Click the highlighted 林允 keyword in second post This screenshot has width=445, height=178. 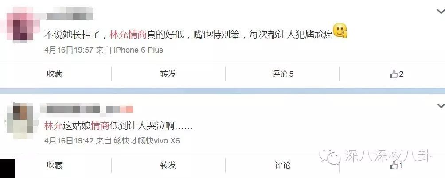pyautogui.click(x=53, y=126)
